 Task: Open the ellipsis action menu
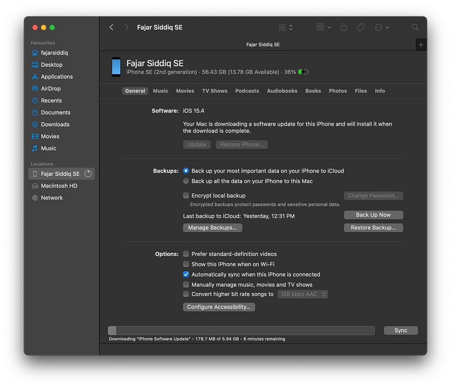pyautogui.click(x=382, y=27)
